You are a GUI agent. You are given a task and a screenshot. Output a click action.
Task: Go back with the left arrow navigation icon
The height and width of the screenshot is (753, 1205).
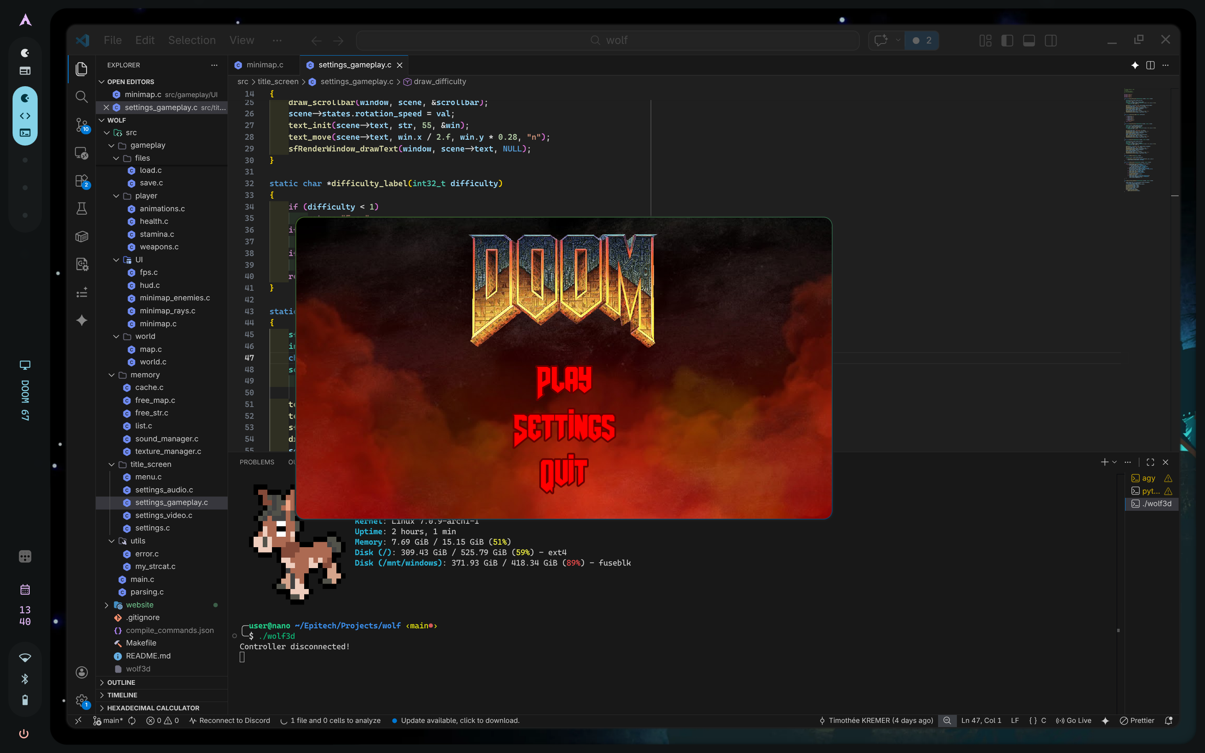coord(316,40)
